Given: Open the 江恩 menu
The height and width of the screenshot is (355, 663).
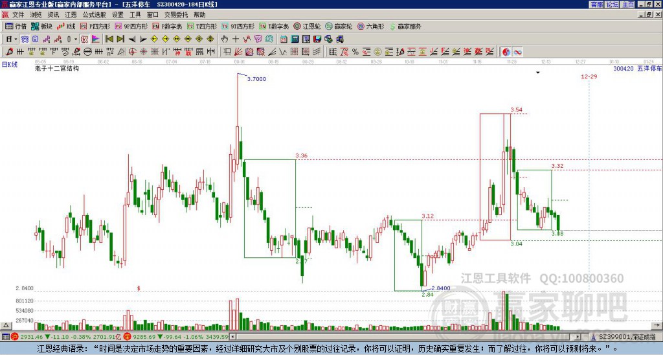Looking at the screenshot, I should pos(71,15).
